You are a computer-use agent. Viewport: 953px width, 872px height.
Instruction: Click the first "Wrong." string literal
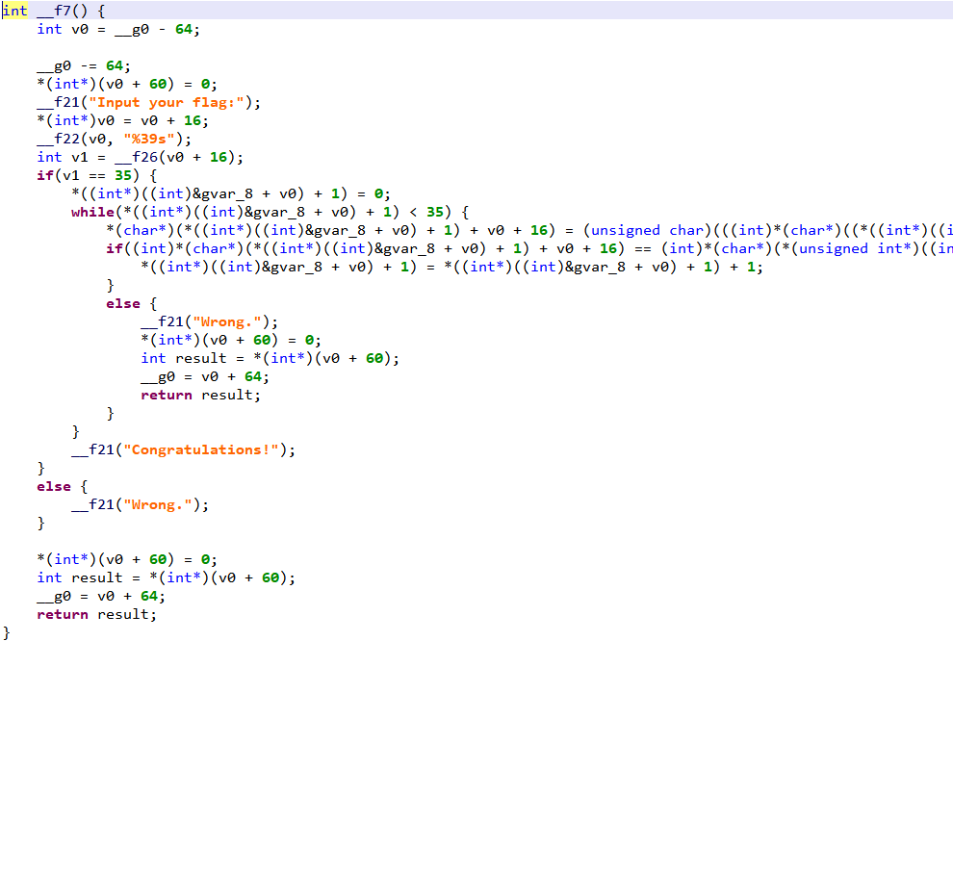(227, 321)
